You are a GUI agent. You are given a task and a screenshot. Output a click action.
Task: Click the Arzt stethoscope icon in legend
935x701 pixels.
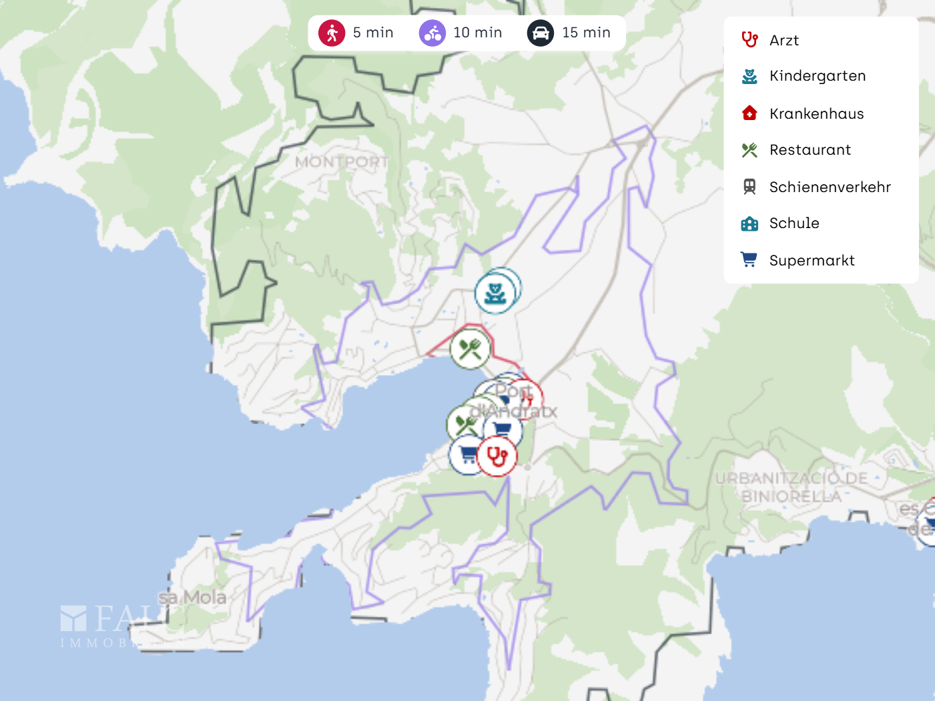(x=749, y=40)
